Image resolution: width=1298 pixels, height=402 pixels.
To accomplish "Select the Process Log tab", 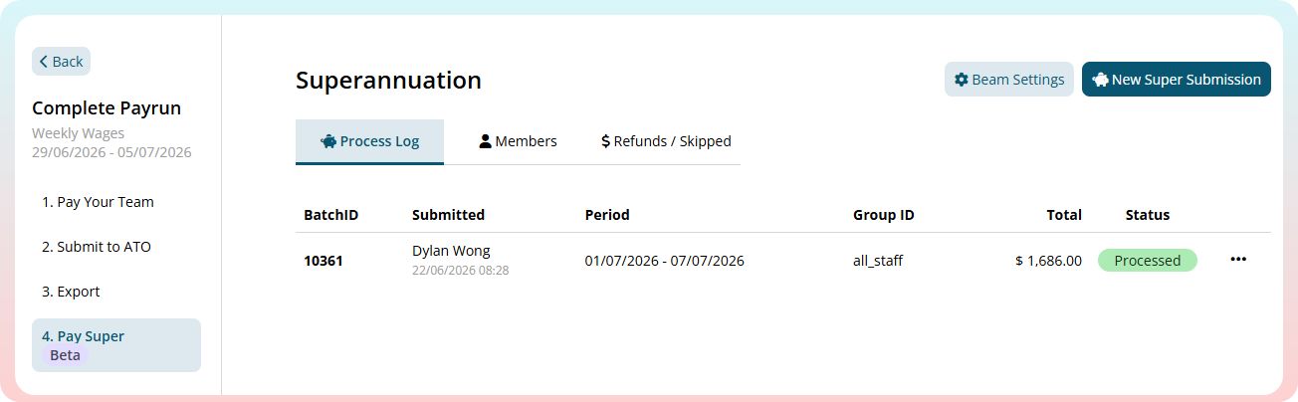I will click(369, 141).
